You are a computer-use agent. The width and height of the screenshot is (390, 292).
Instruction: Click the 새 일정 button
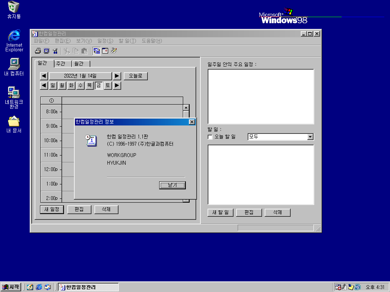pos(52,209)
